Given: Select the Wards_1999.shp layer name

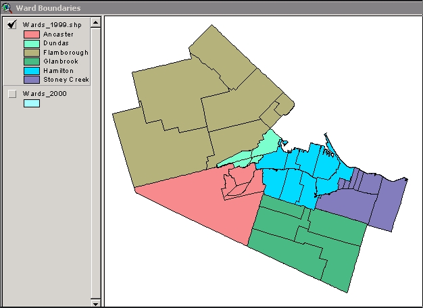Looking at the screenshot, I should pyautogui.click(x=52, y=25).
